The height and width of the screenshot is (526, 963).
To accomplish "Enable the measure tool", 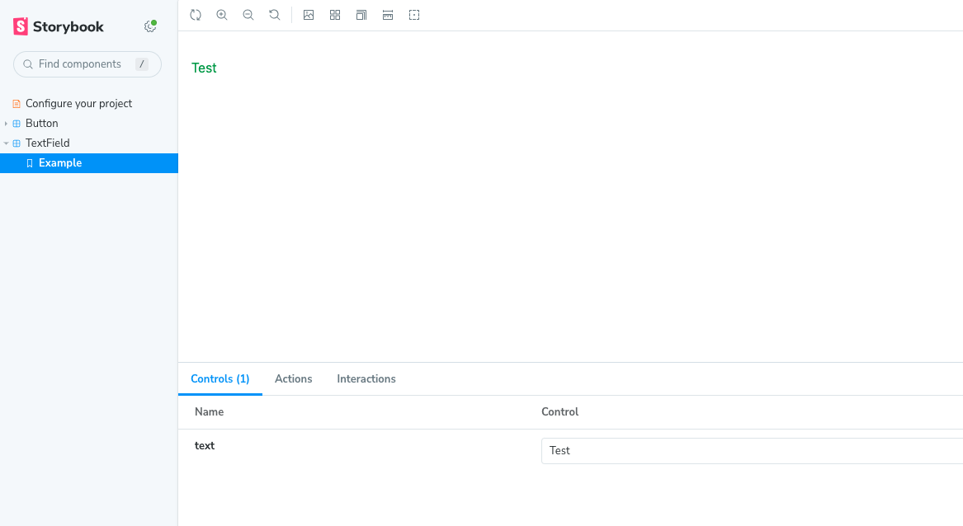I will [x=388, y=15].
